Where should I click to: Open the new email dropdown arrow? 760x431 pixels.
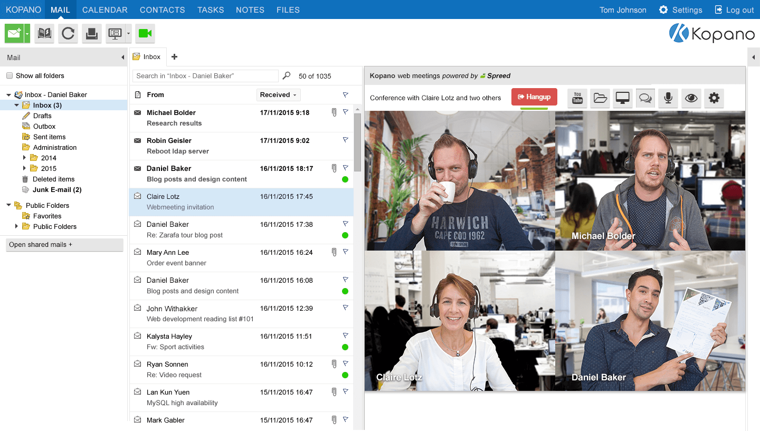pyautogui.click(x=27, y=34)
